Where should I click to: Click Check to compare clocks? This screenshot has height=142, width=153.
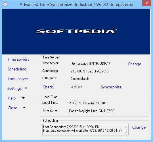tap(48, 87)
